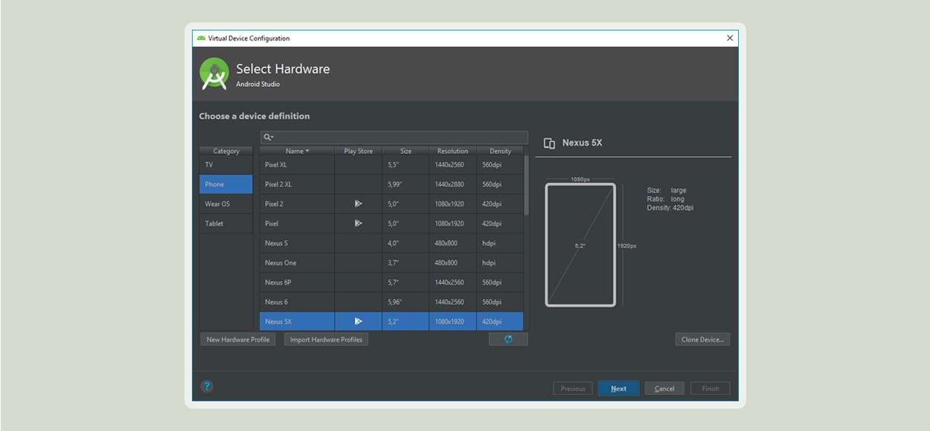Click the 1440x2880 resolution cell
Viewport: 930px width, 431px height.
click(453, 184)
